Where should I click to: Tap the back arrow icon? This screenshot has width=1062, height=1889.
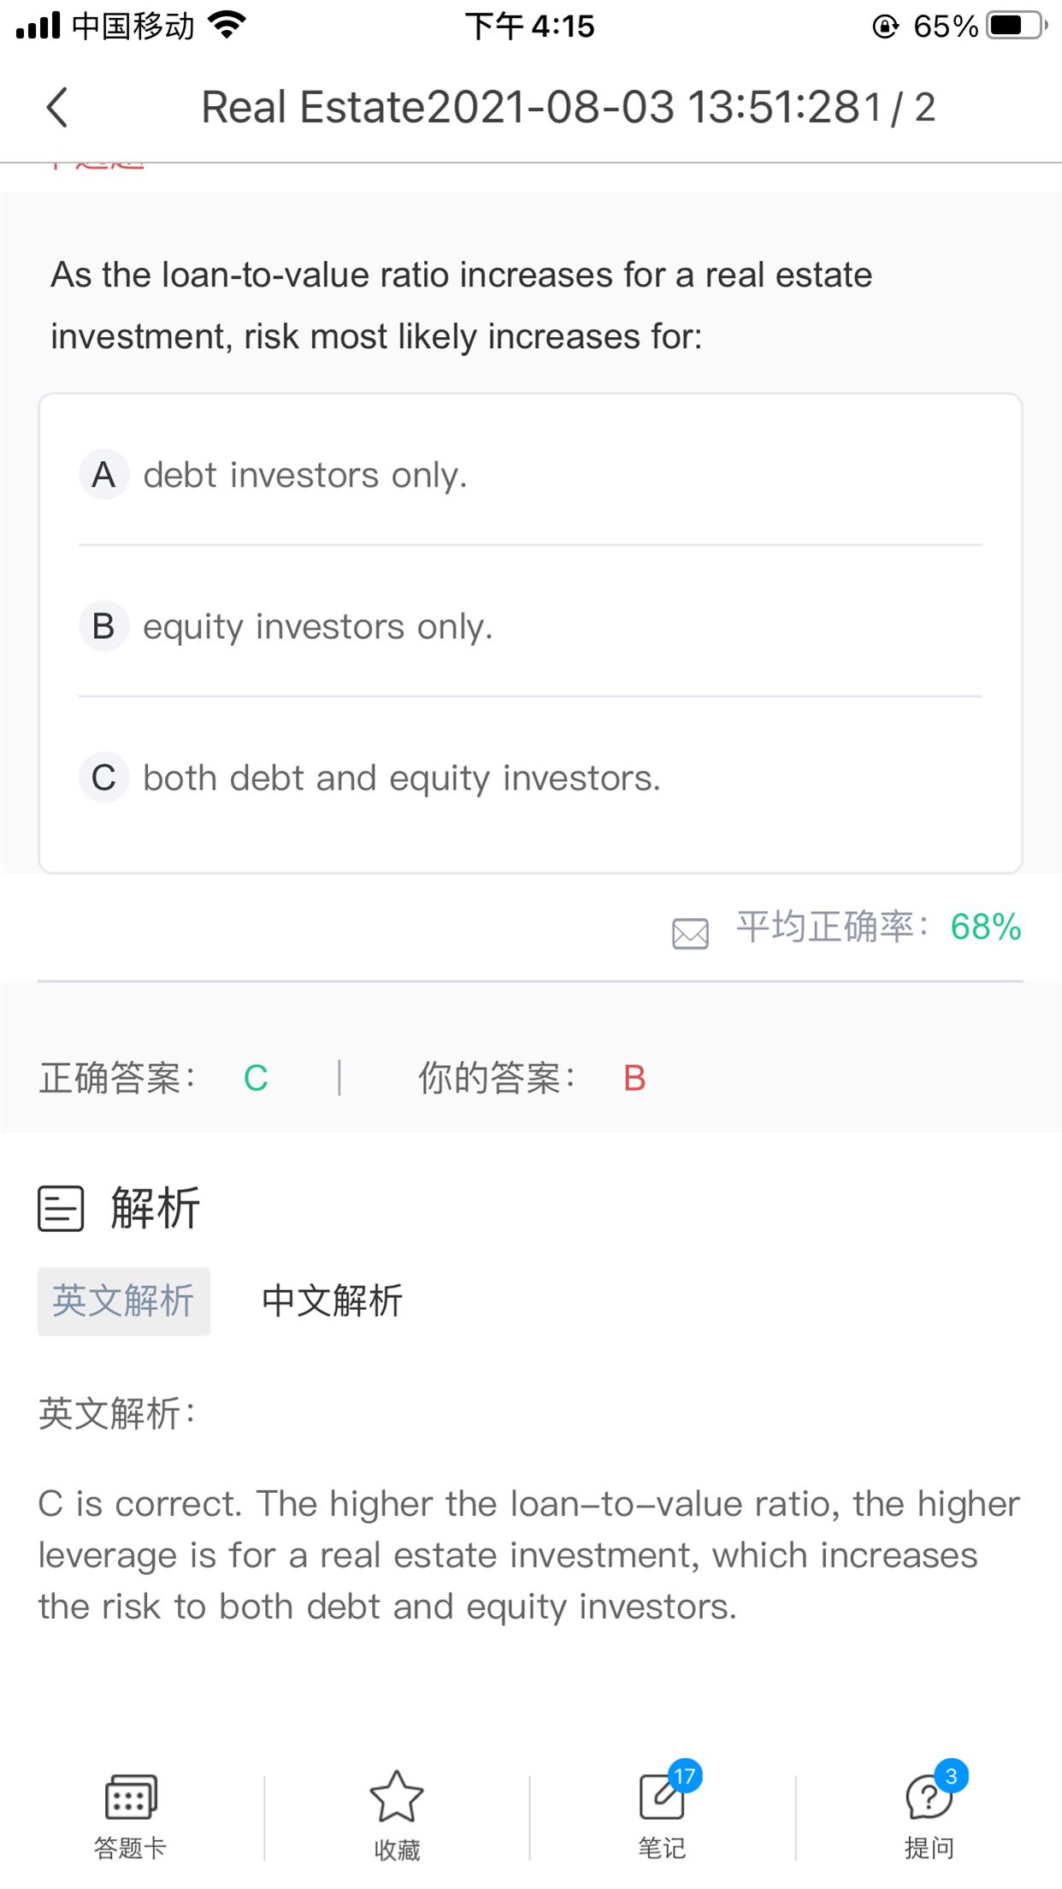[x=57, y=108]
